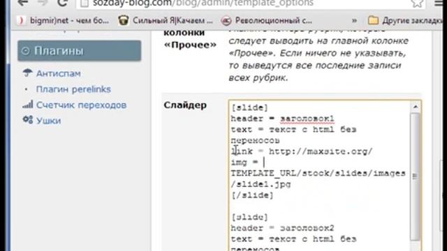
Task: Click the browser forward arrow
Action: (x=43, y=3)
